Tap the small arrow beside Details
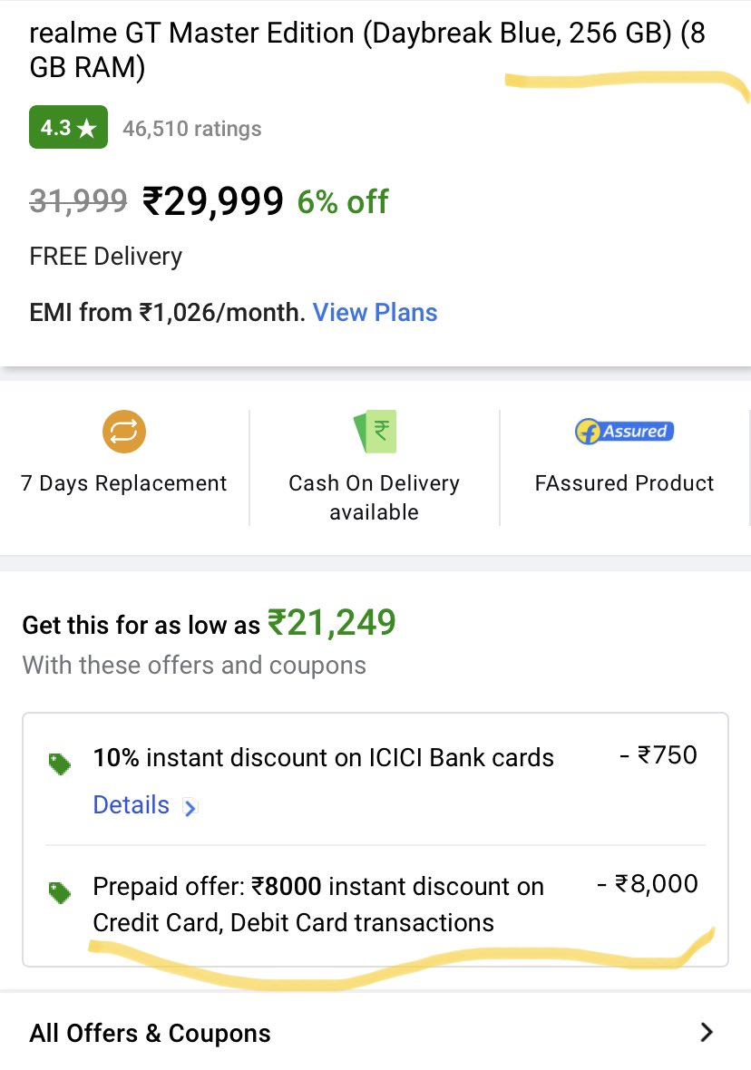 pos(190,807)
